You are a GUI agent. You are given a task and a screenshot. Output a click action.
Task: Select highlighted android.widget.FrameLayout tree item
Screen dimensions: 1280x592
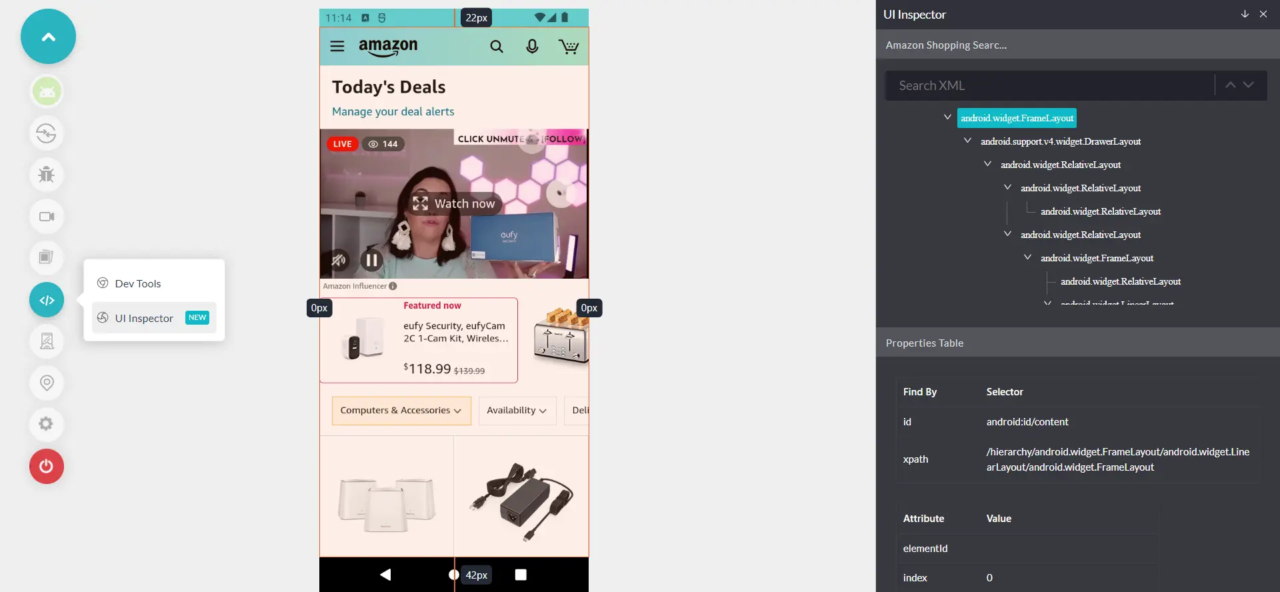(x=1017, y=118)
